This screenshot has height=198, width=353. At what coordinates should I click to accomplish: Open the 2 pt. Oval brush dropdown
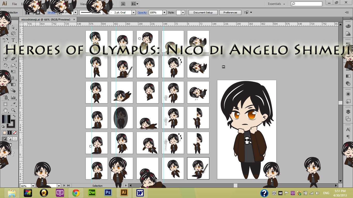pos(134,12)
